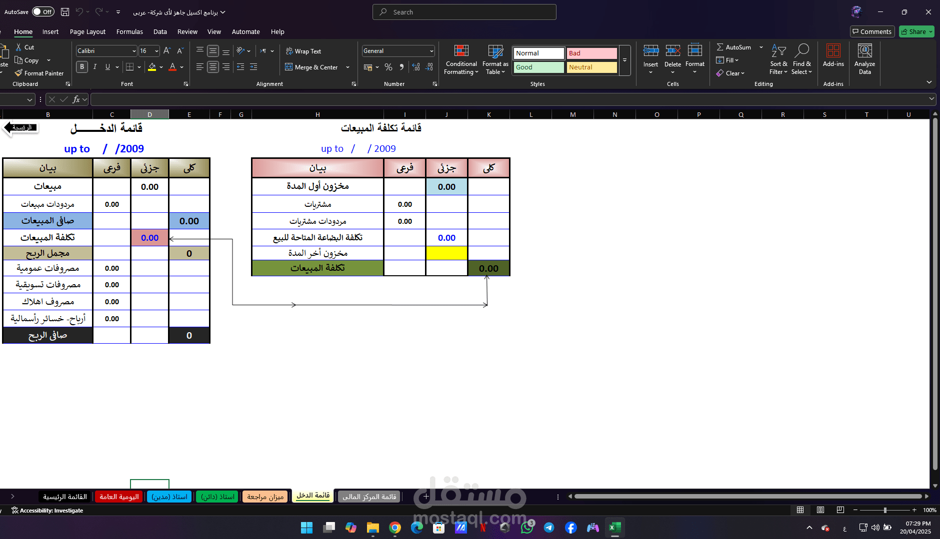This screenshot has width=940, height=539.
Task: Click the Copy button
Action: click(x=27, y=60)
